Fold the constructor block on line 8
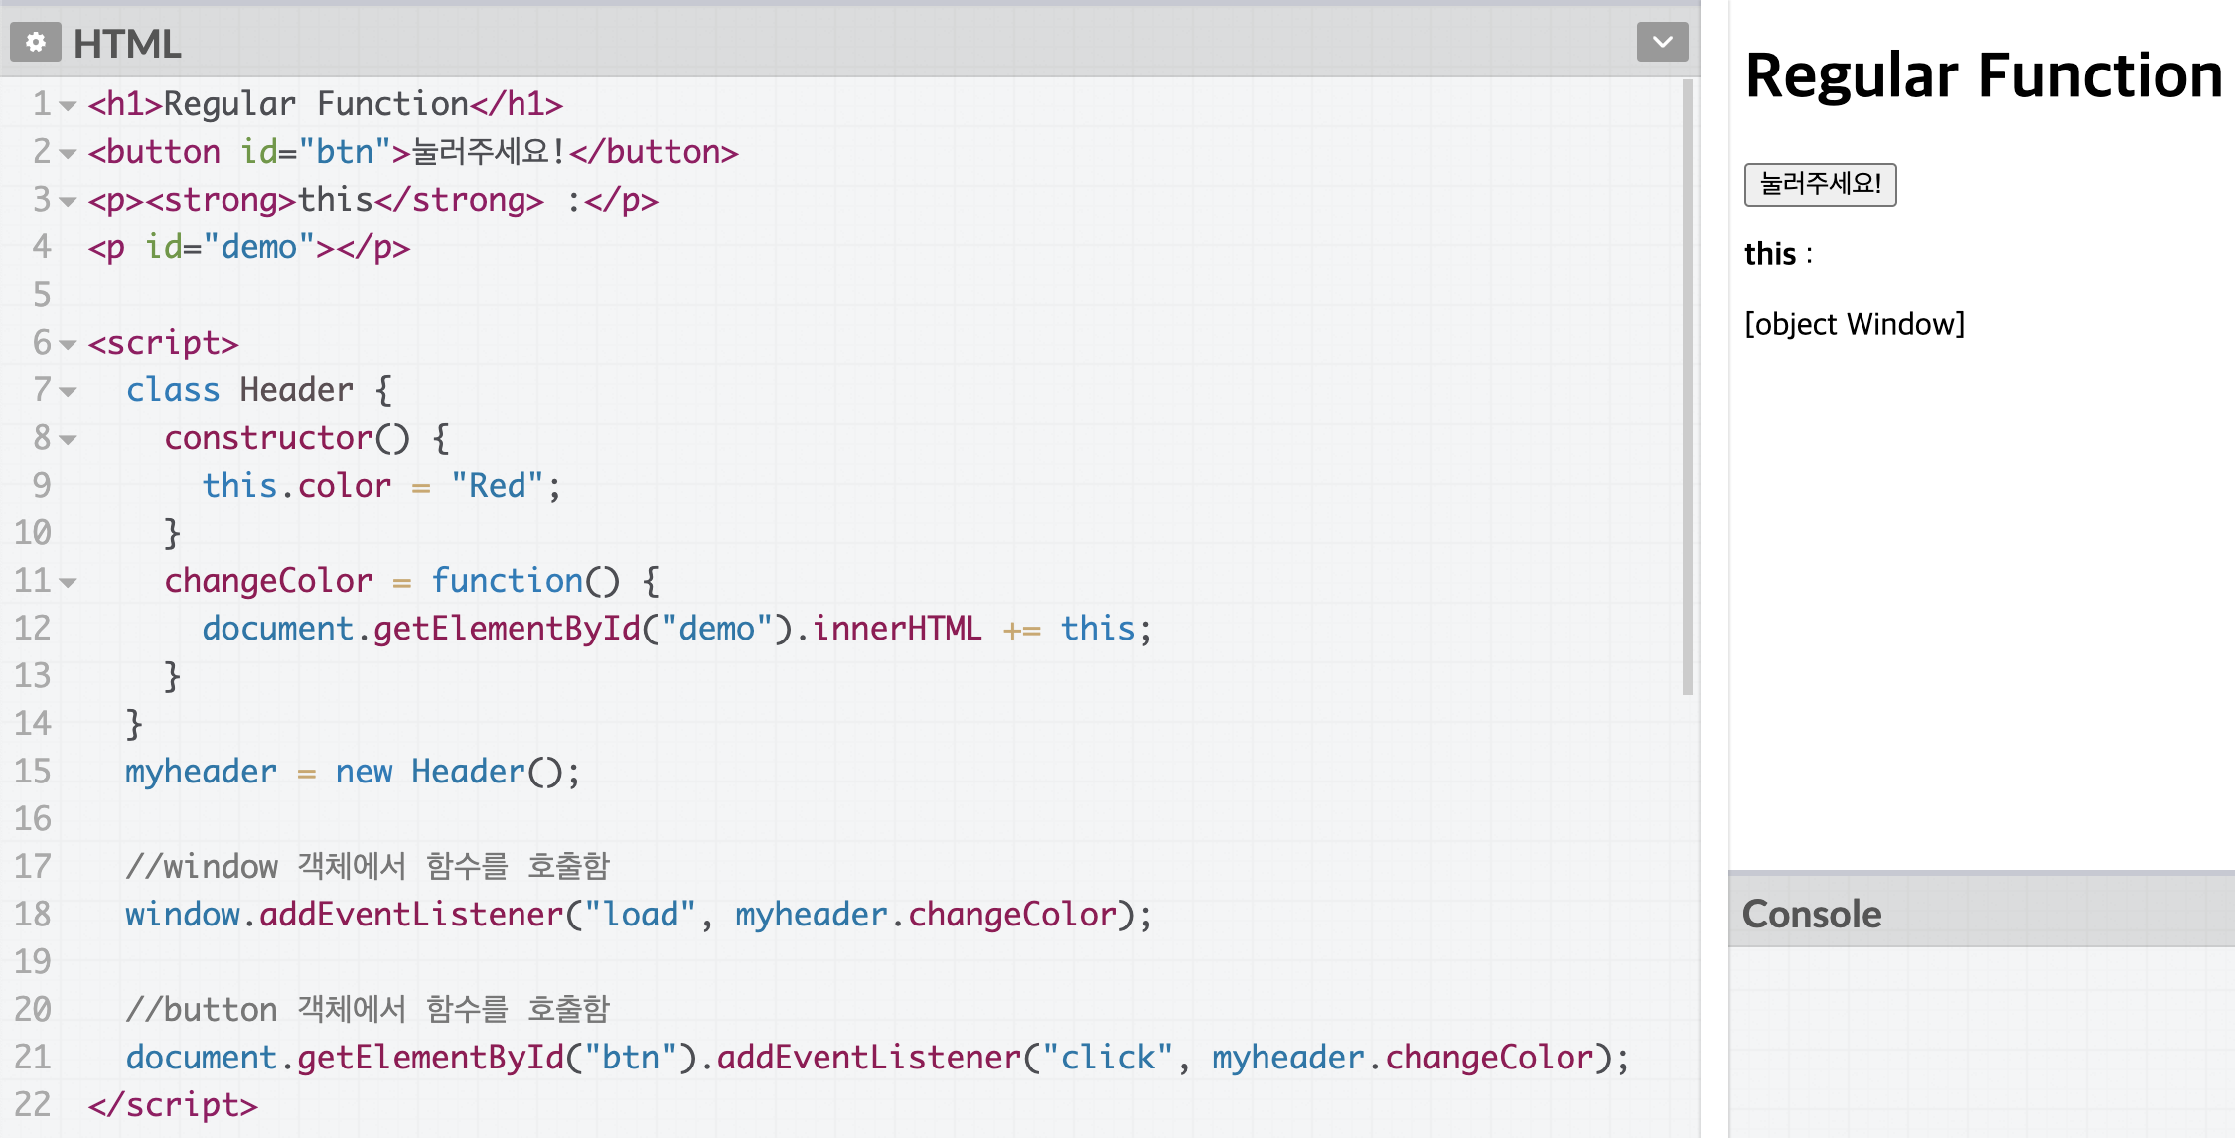 [x=68, y=439]
